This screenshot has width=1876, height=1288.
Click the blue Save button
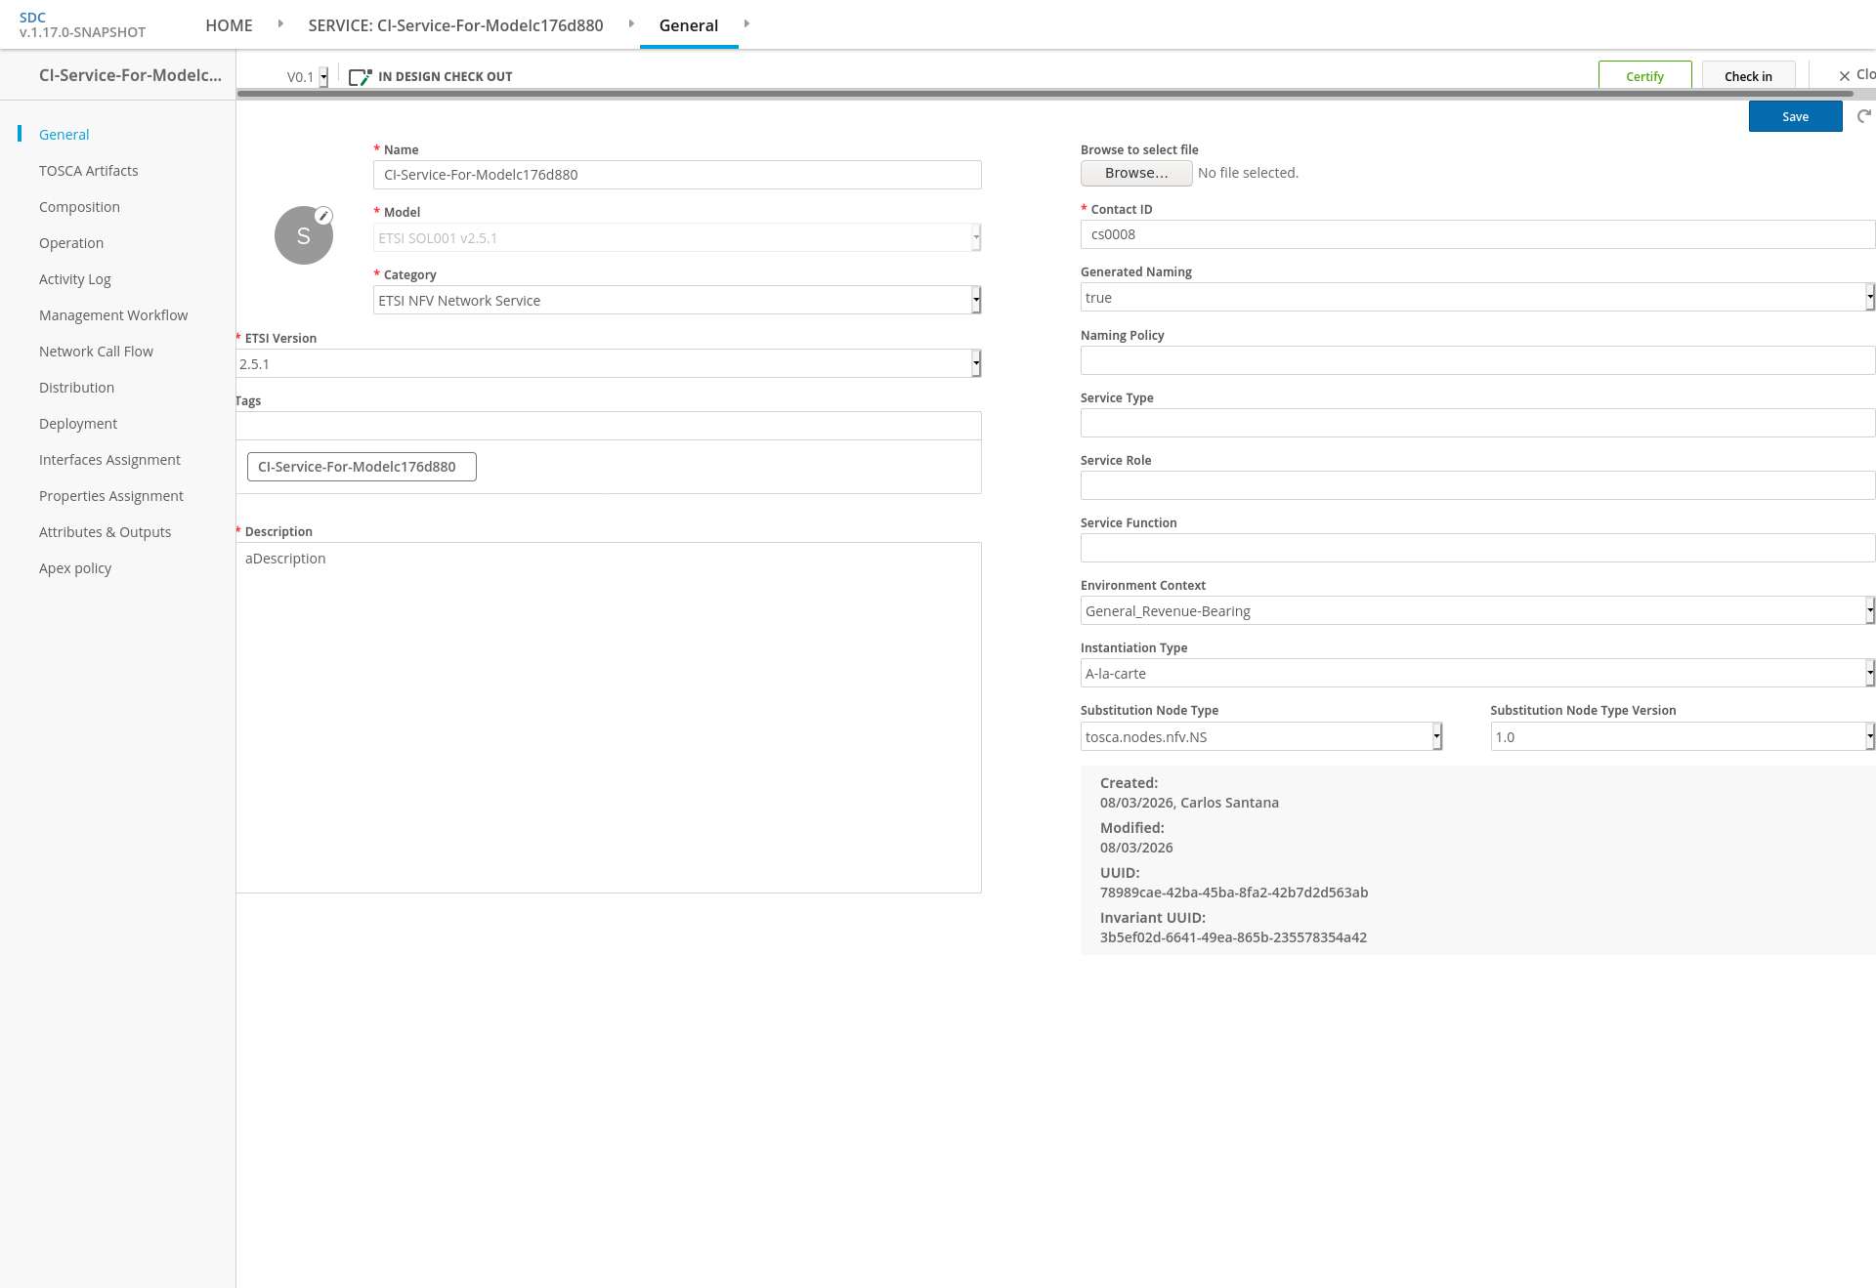(1795, 116)
